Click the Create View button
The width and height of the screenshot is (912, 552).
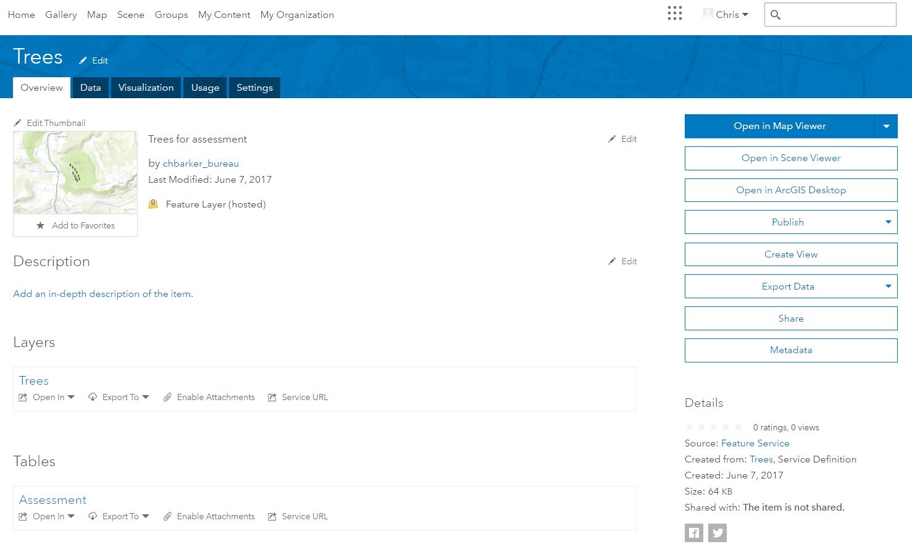pos(791,254)
